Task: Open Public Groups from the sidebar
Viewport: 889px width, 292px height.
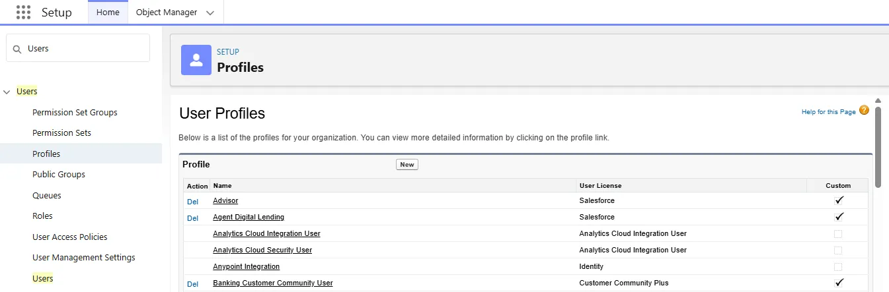Action: (59, 175)
